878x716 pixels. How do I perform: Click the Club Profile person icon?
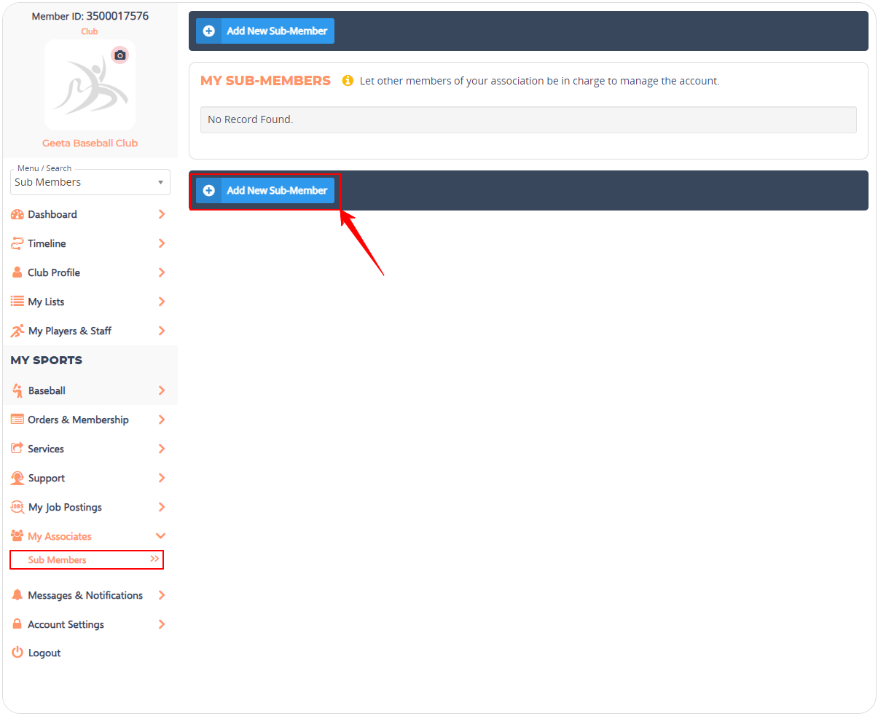pyautogui.click(x=17, y=272)
